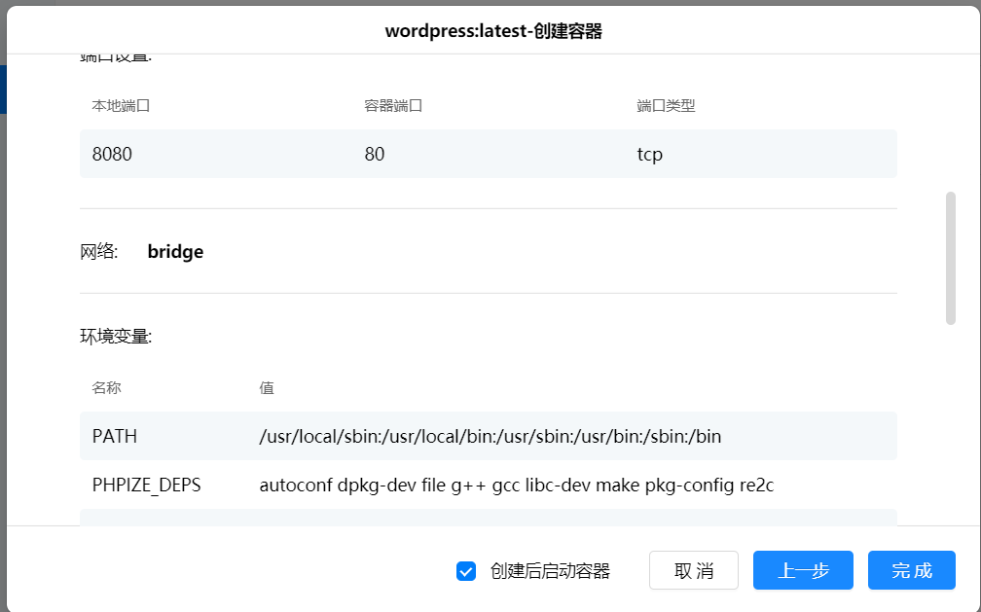981x612 pixels.
Task: Click the network value bridge
Action: [175, 252]
